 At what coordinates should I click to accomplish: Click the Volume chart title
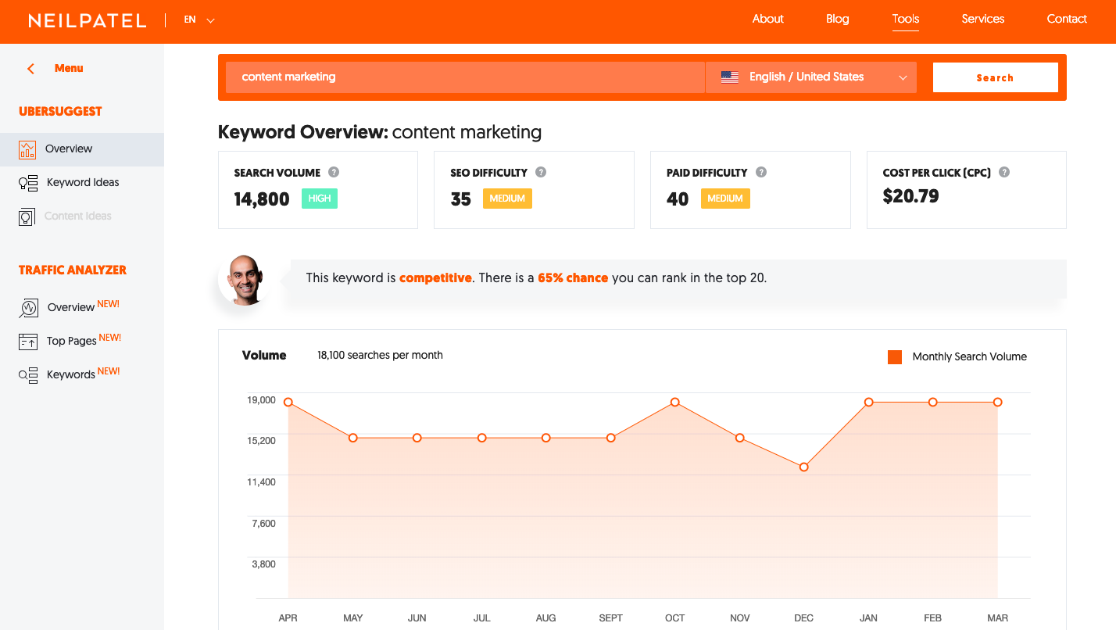point(264,356)
